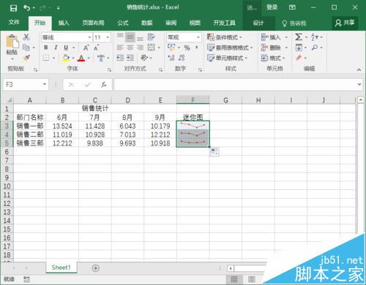The image size is (366, 285).
Task: Collapse the ribbon with the chevron
Action: coord(359,69)
